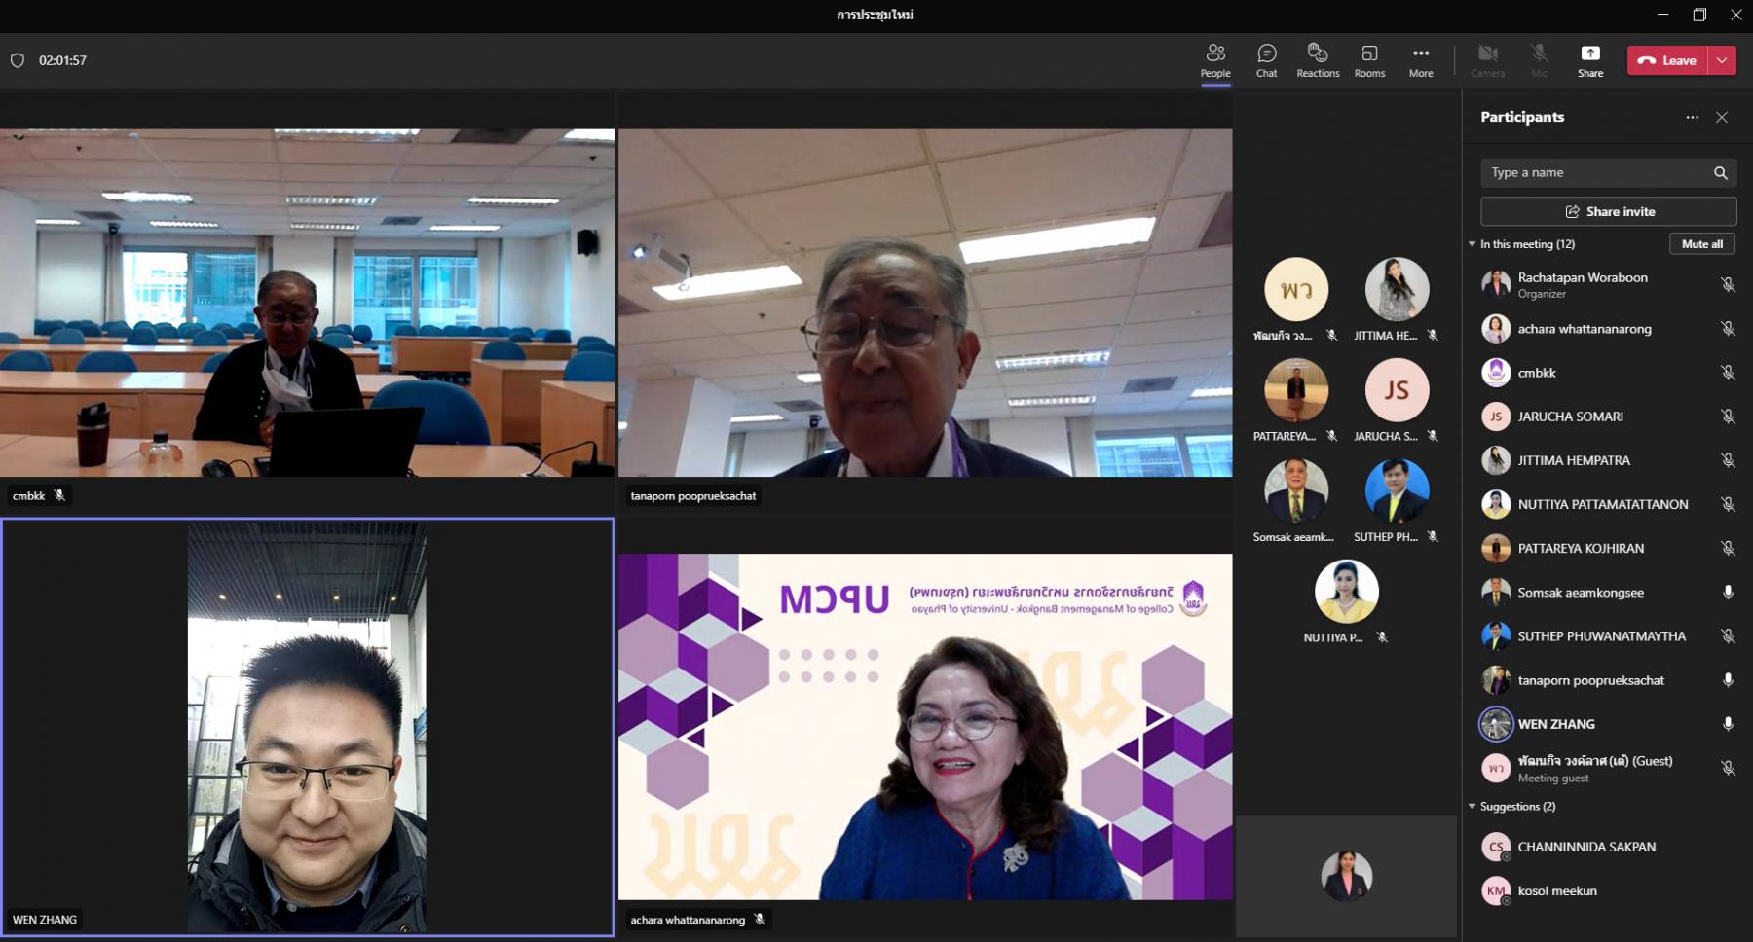This screenshot has width=1753, height=942.
Task: Click the tanaporn pooprueksachat video tile
Action: pyautogui.click(x=925, y=303)
